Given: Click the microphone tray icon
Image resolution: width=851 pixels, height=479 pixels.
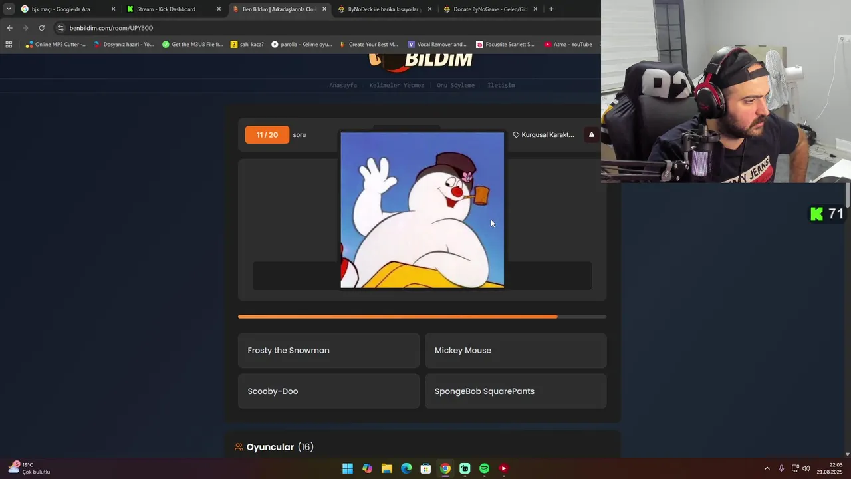Looking at the screenshot, I should click(781, 468).
